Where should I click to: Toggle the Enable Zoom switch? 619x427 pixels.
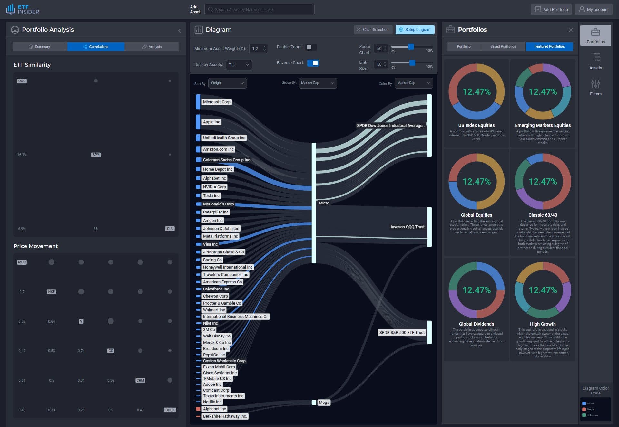click(x=311, y=47)
